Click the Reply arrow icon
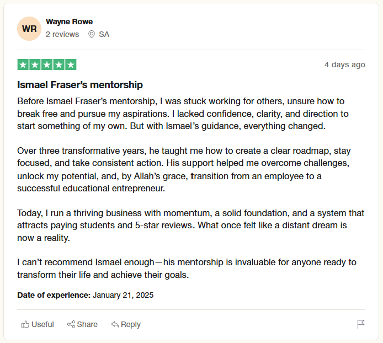This screenshot has height=343, width=383. click(115, 324)
